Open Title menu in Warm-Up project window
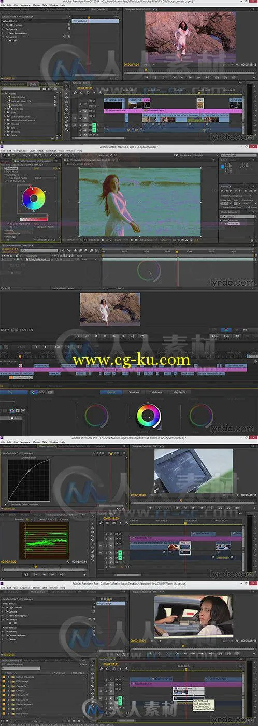 pyautogui.click(x=44, y=587)
